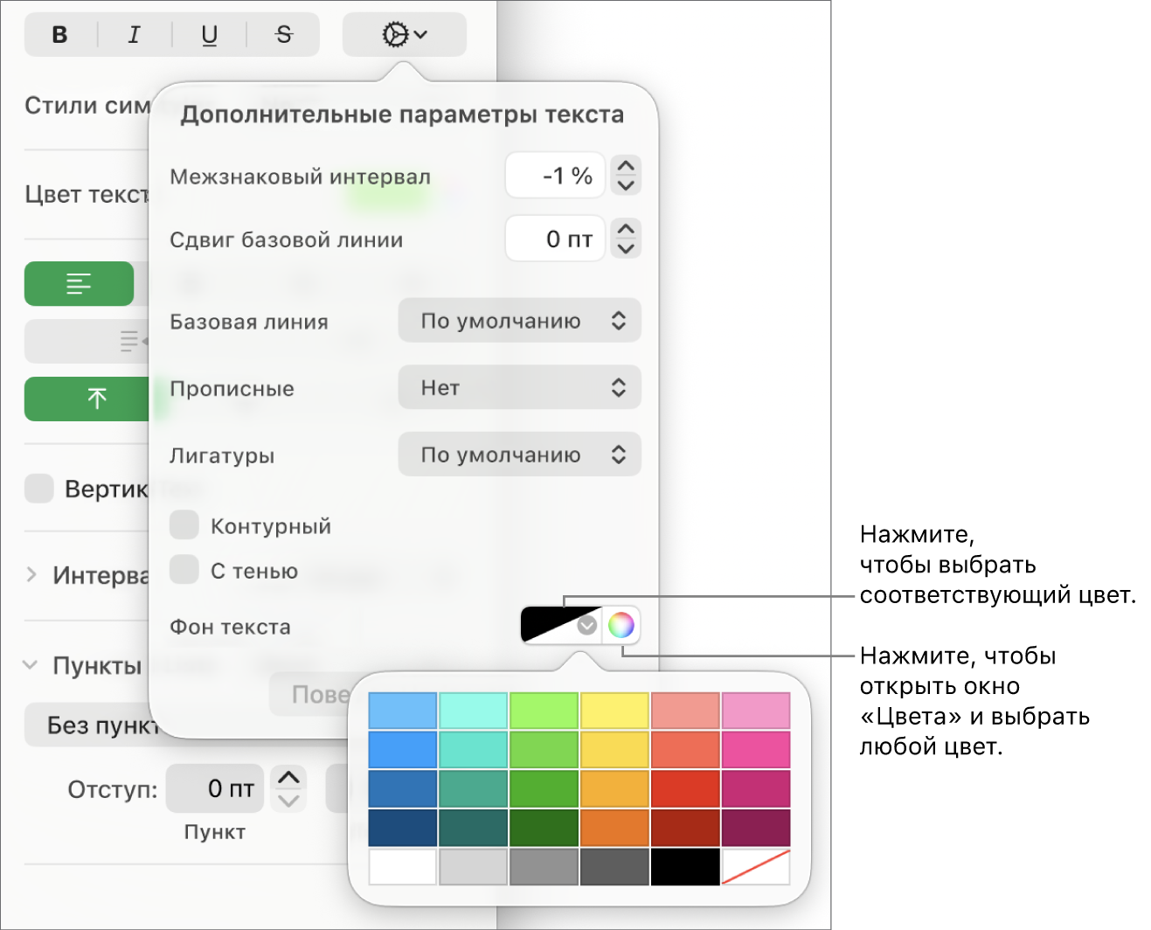Image resolution: width=1151 pixels, height=930 pixels.
Task: Pick the light pink swatch in top row
Action: click(x=757, y=711)
